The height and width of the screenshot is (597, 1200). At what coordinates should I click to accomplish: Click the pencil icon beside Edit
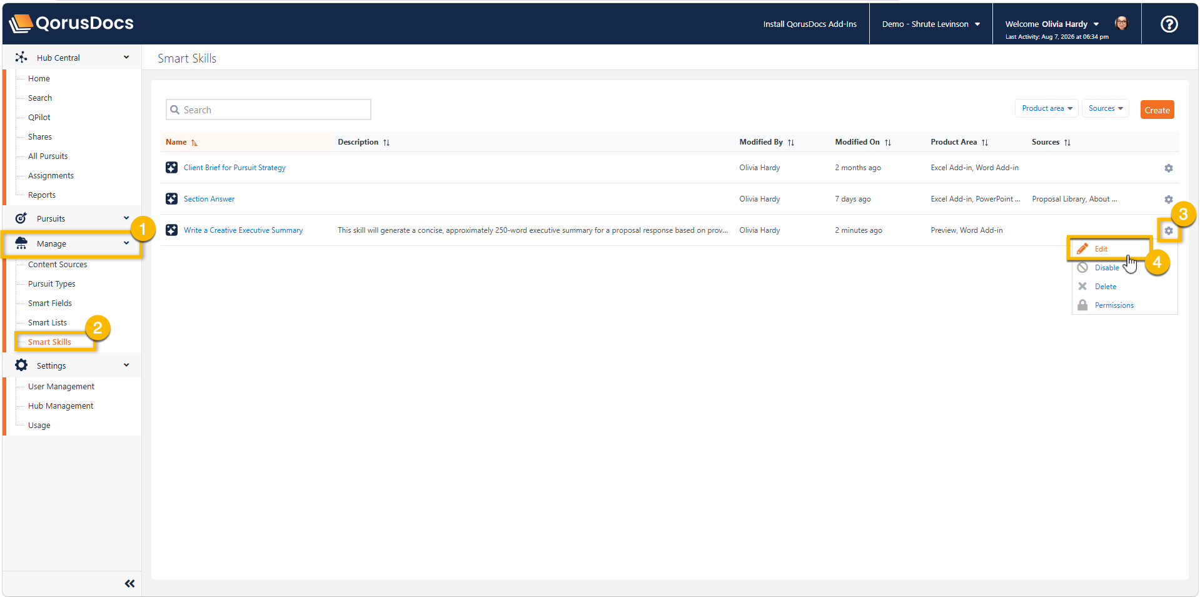(x=1082, y=248)
